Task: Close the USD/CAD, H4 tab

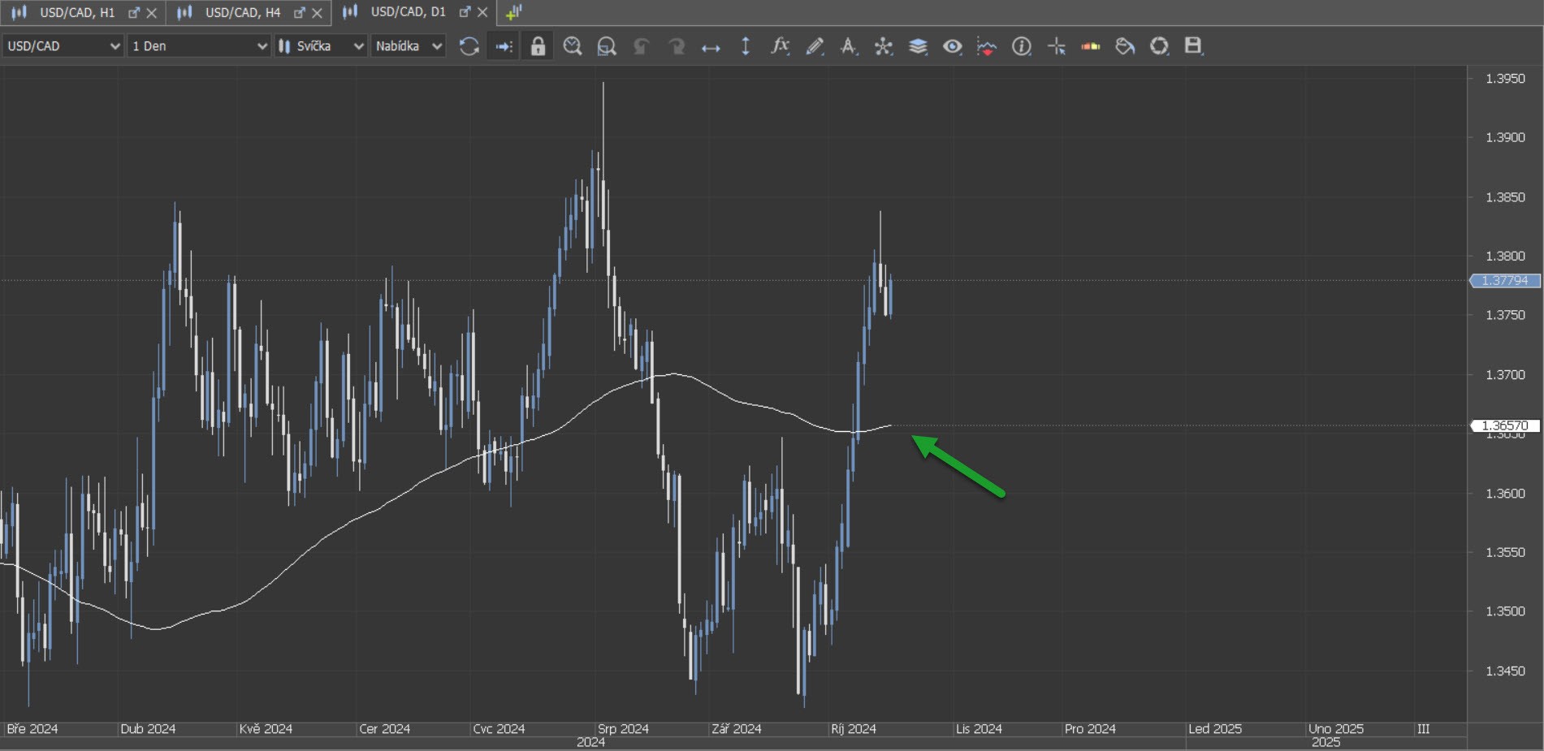Action: [317, 13]
